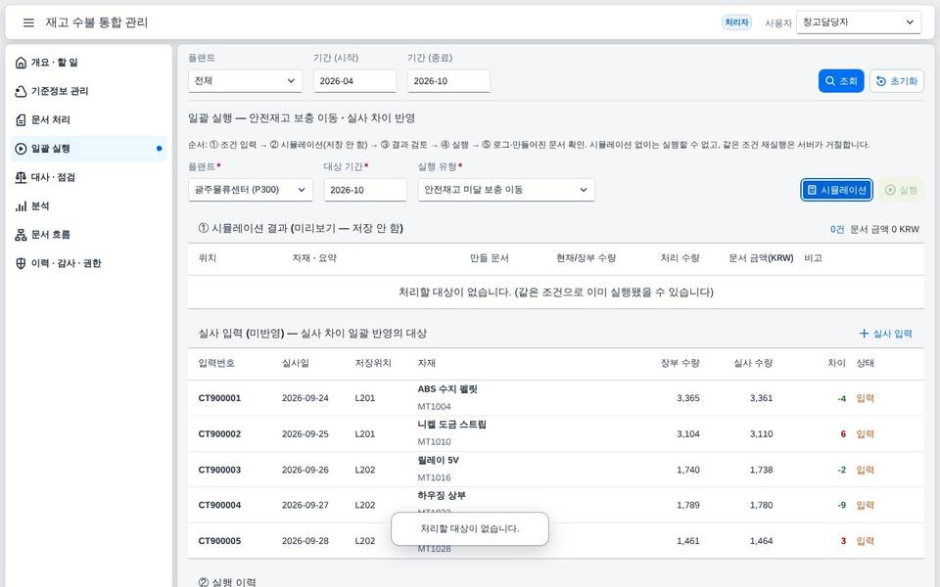Click the flow diagram icon for 문서 흐름
Image resolution: width=940 pixels, height=587 pixels.
click(21, 235)
